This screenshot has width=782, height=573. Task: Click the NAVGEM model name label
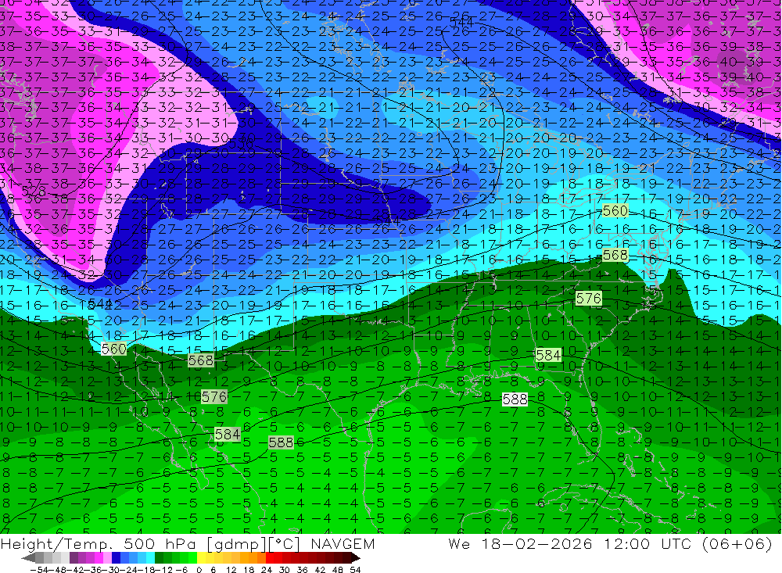tap(343, 543)
